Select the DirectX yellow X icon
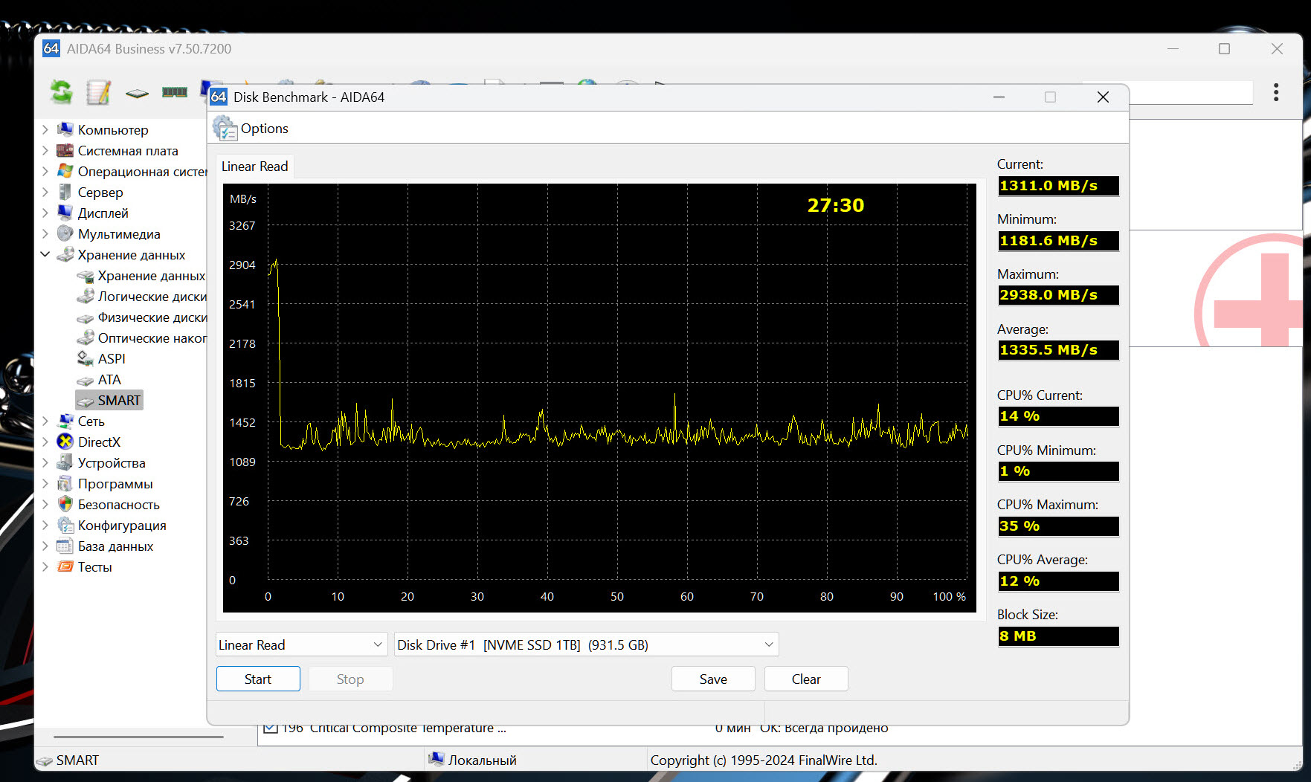This screenshot has height=782, width=1311. click(x=65, y=442)
